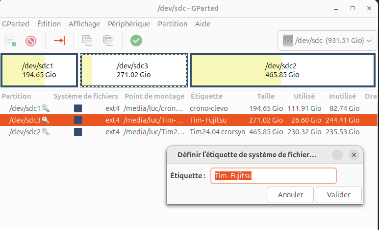Apply all operations with green checkmark
The width and height of the screenshot is (379, 230).
tap(136, 41)
